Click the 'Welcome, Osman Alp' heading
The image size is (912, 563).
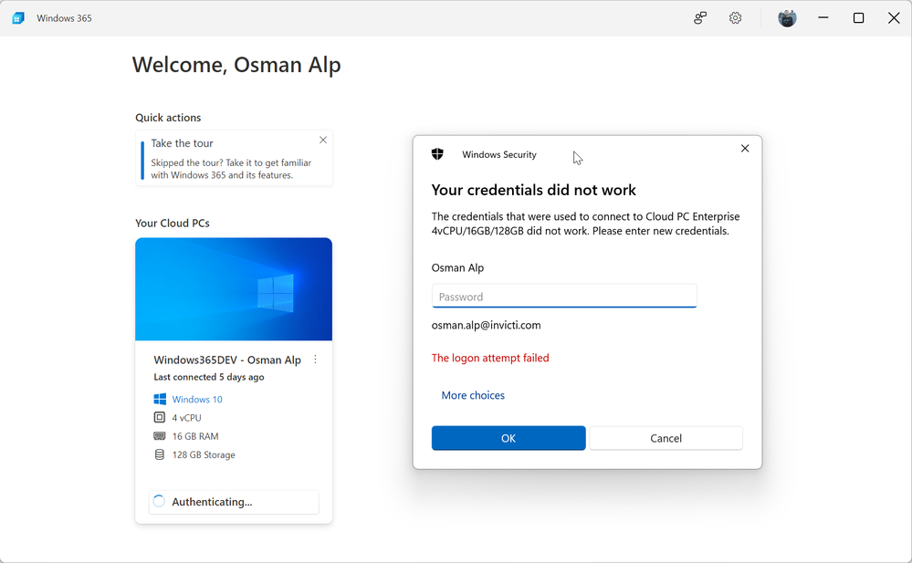[236, 65]
